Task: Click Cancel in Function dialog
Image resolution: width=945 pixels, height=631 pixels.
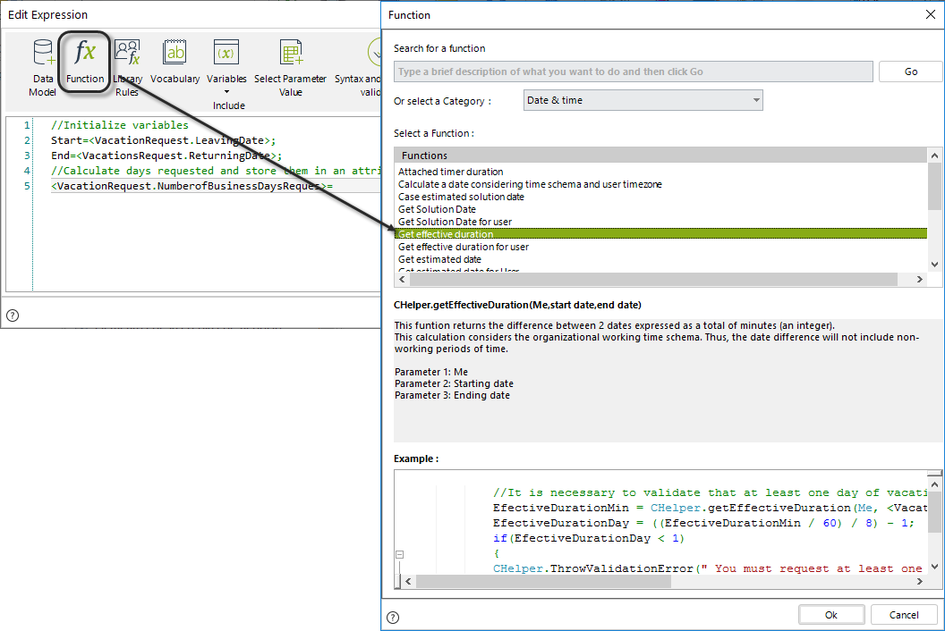Action: 904,615
